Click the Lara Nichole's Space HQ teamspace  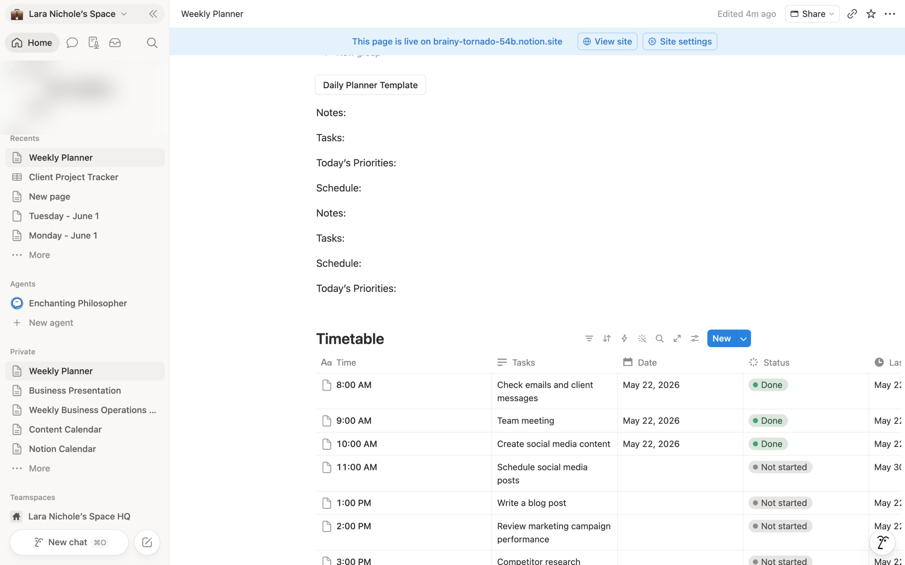pos(84,516)
